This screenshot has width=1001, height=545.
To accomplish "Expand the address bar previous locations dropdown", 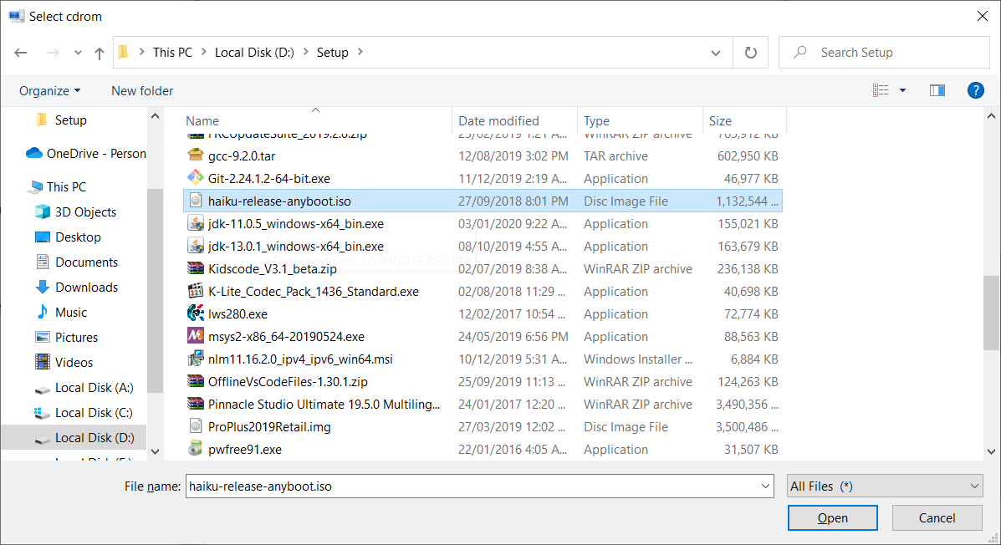I will coord(716,53).
